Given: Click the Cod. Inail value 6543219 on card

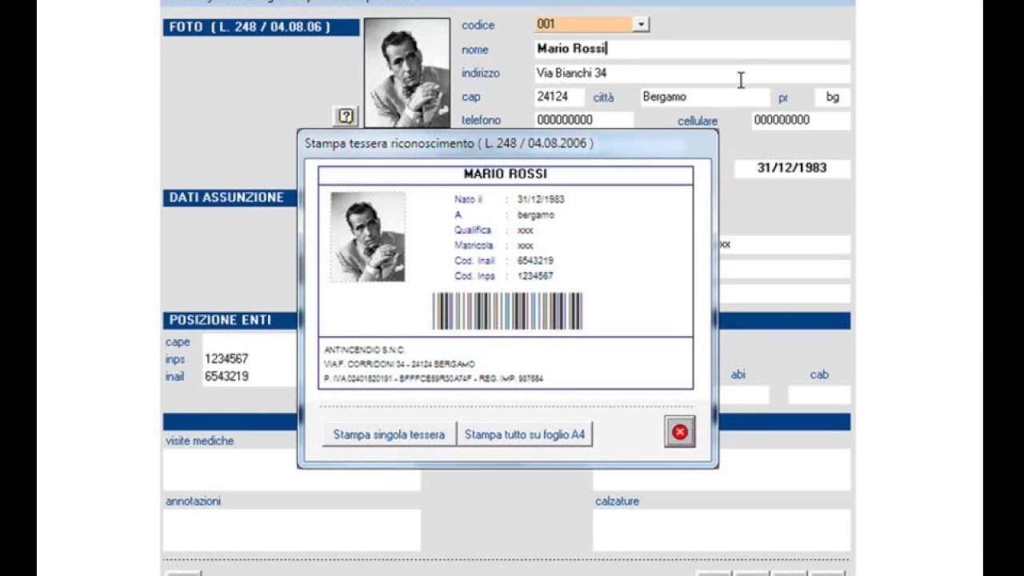Looking at the screenshot, I should pyautogui.click(x=535, y=261).
